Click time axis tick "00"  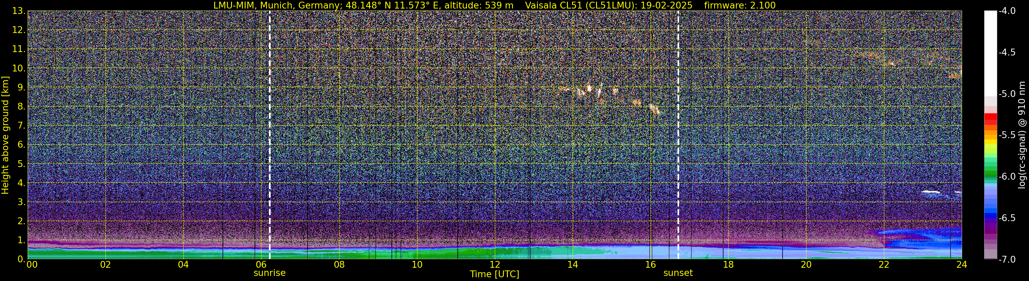pos(32,265)
